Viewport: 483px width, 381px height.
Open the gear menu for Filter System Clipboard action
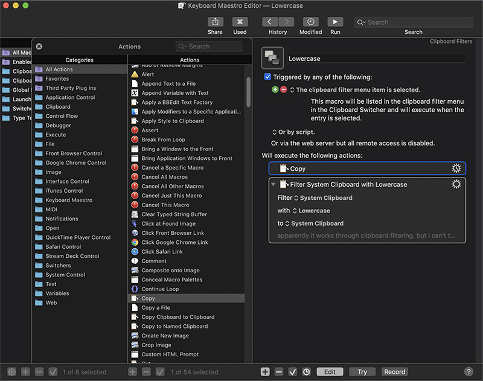pyautogui.click(x=456, y=184)
